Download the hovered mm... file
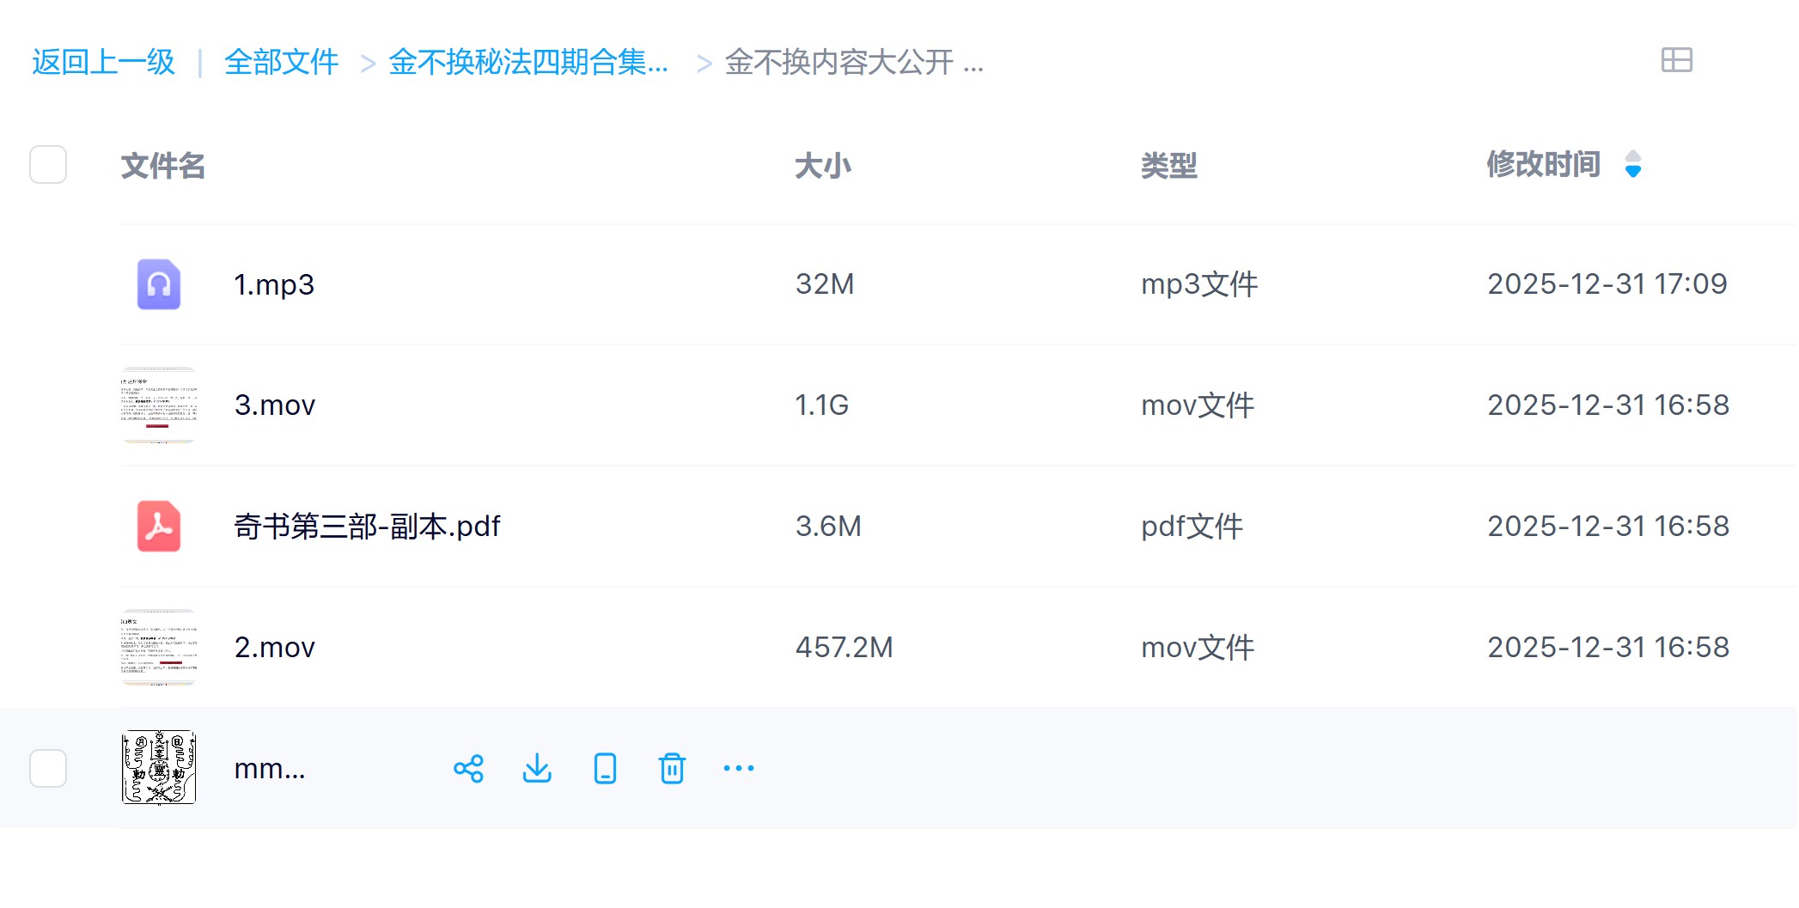Screen dimensions: 1799x908 (x=537, y=768)
